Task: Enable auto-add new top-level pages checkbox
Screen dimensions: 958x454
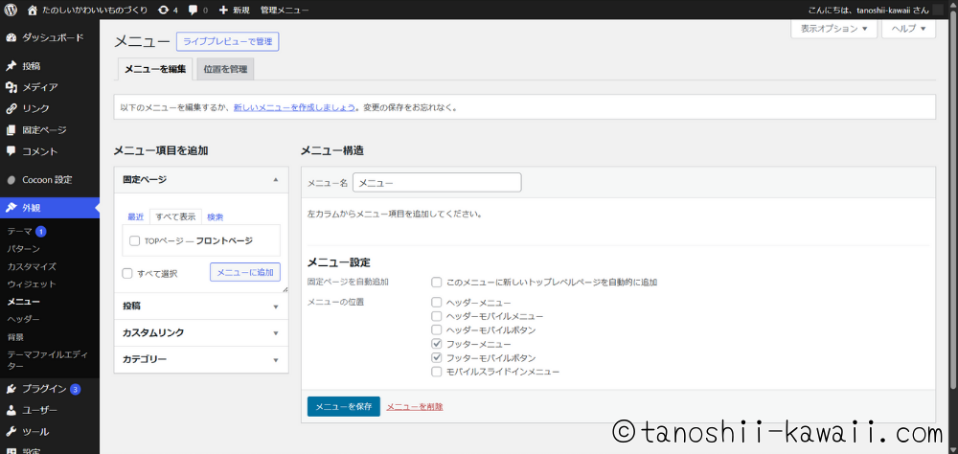Action: 436,283
